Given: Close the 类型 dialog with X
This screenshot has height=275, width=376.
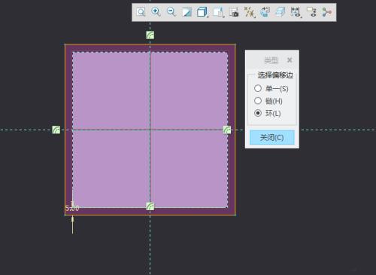Looking at the screenshot, I should [x=290, y=60].
